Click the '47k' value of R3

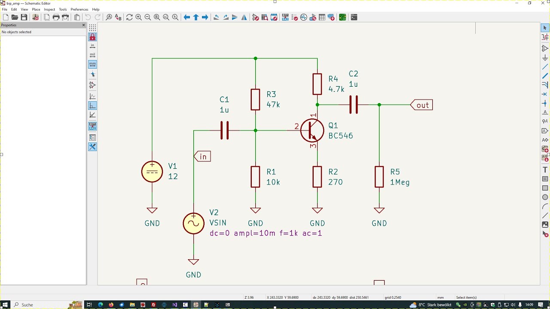[273, 105]
